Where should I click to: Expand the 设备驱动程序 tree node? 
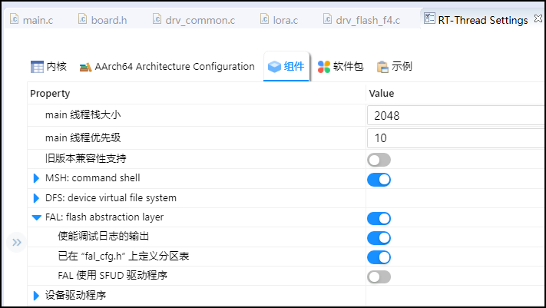pyautogui.click(x=36, y=296)
